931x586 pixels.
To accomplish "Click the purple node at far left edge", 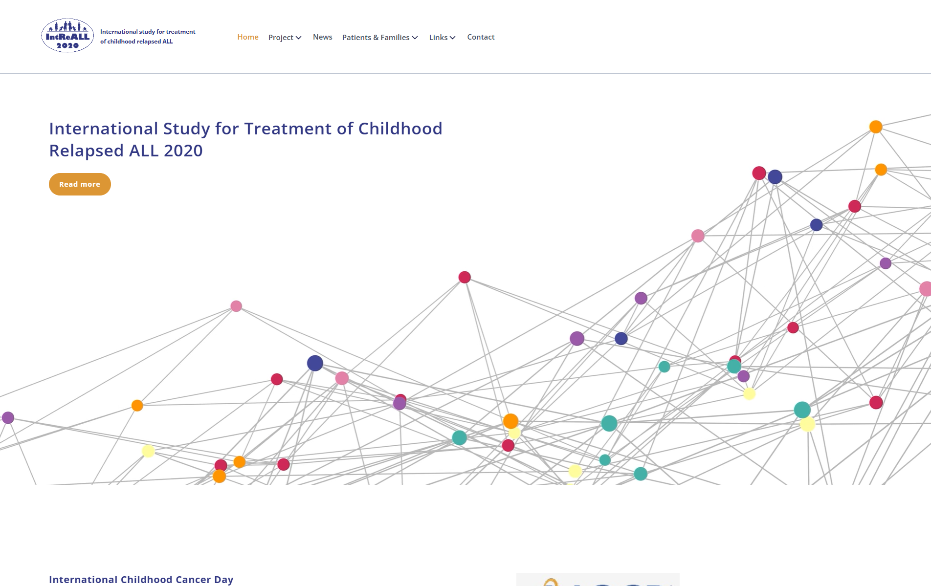I will coord(8,418).
